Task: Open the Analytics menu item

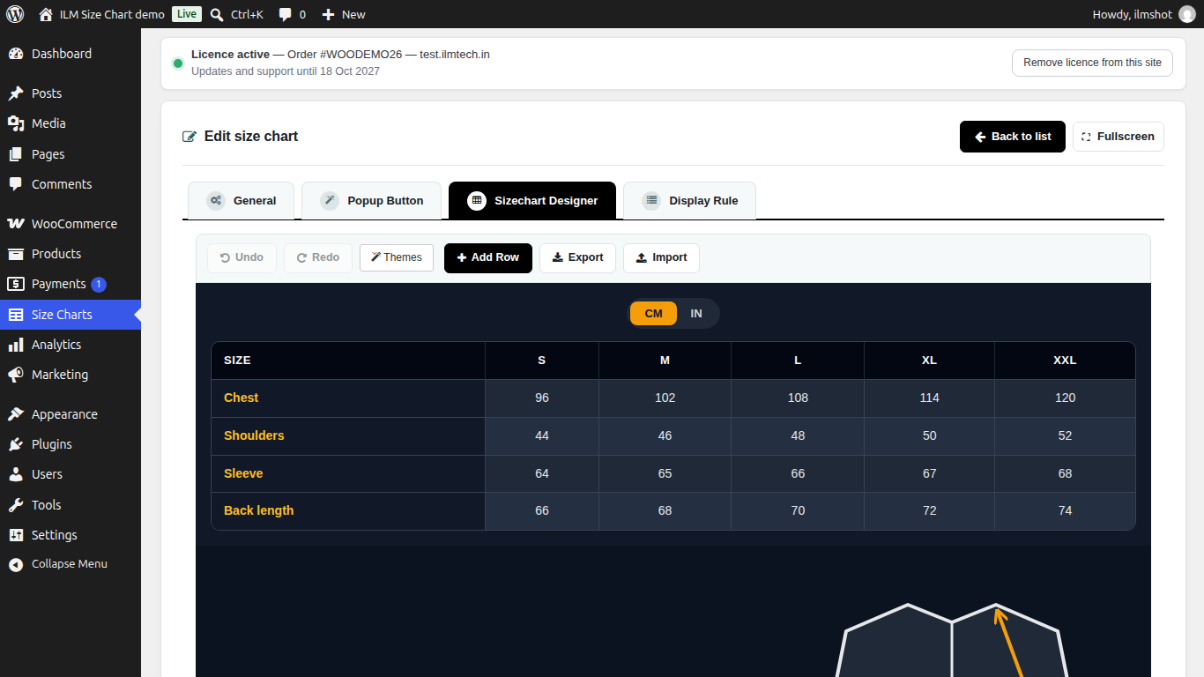Action: point(71,345)
